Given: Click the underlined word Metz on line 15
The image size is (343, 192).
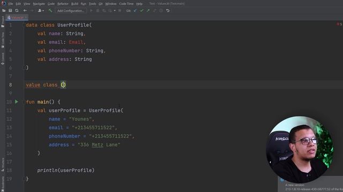Looking at the screenshot, I should pos(98,145).
